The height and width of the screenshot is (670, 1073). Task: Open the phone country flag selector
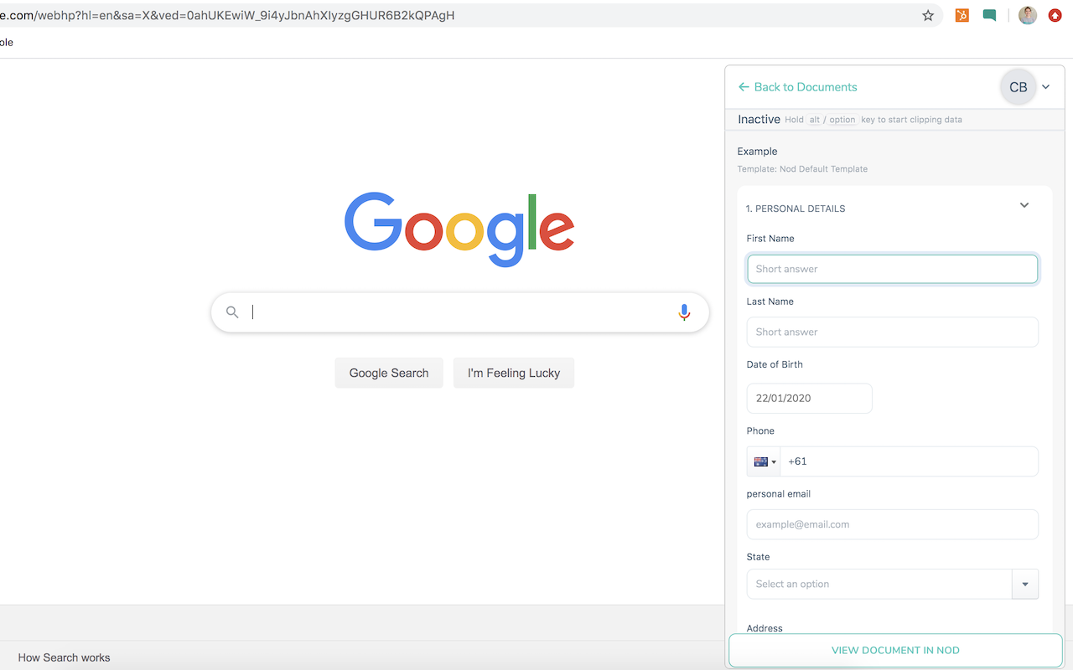765,461
